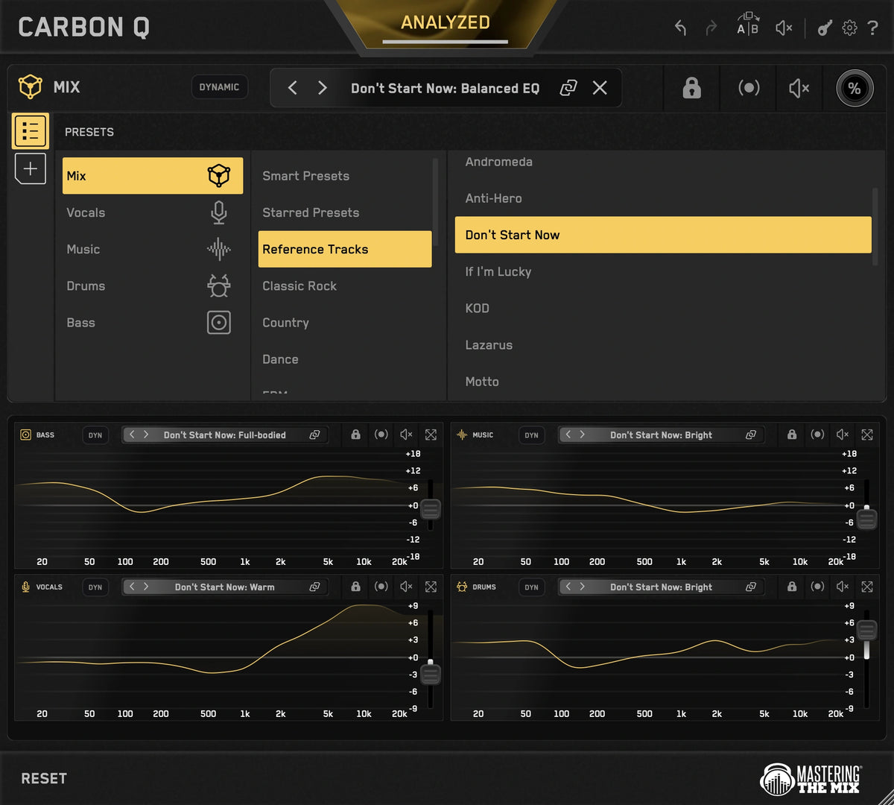Open Drums preset Don't Start Now: Bright
Screen dimensions: 894x805
[x=661, y=587]
